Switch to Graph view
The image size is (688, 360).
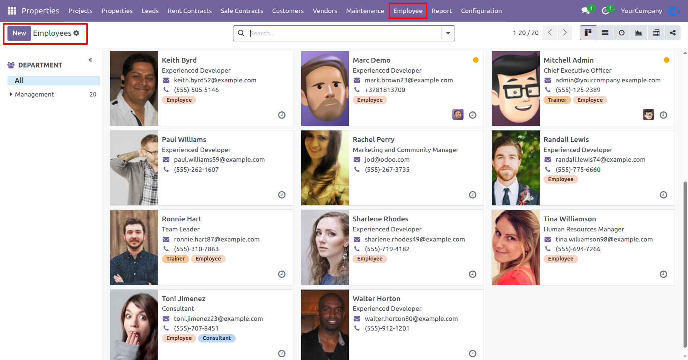tap(638, 33)
